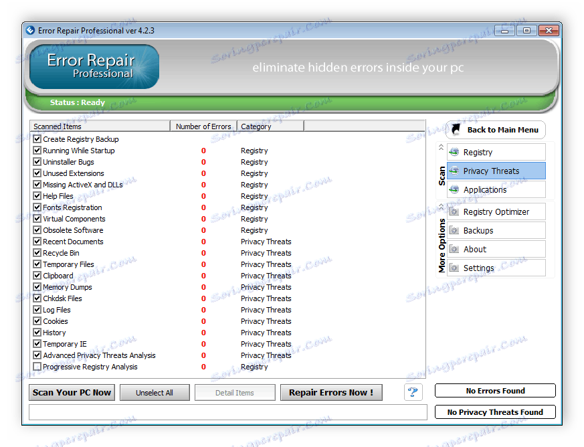Minimize the Error Repair window

click(504, 31)
